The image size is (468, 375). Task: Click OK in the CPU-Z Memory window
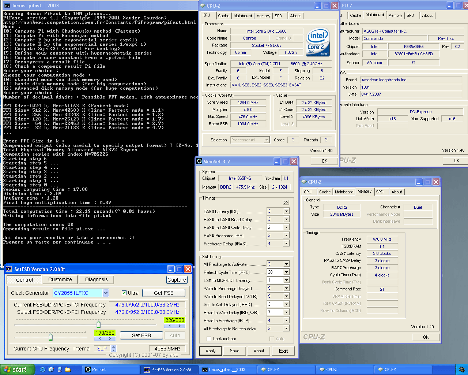[426, 337]
